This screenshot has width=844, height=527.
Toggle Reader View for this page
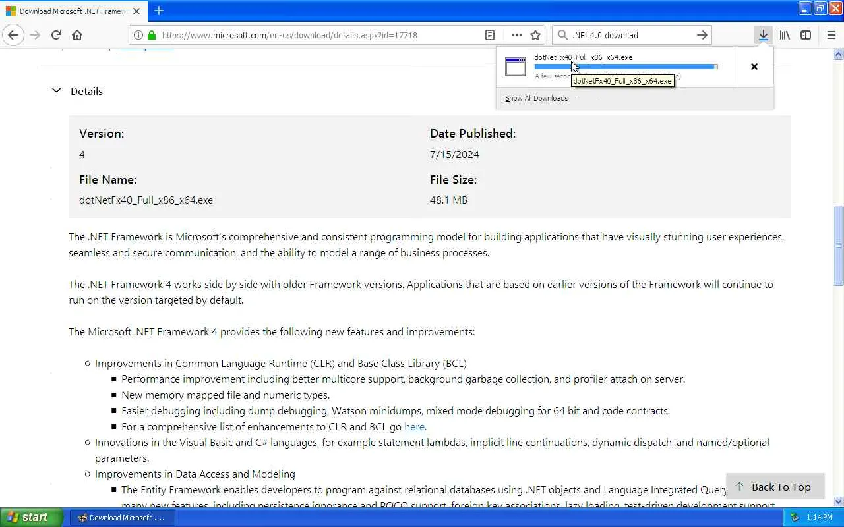tap(490, 35)
